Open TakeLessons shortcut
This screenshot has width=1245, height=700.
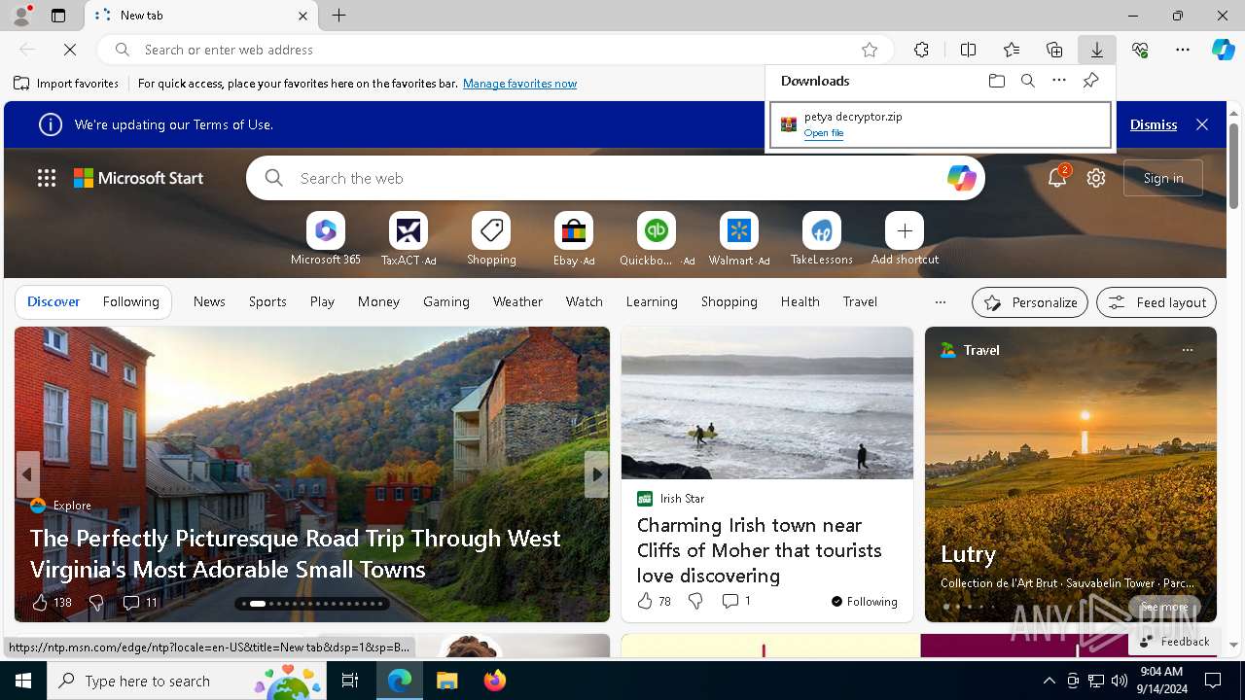[822, 239]
